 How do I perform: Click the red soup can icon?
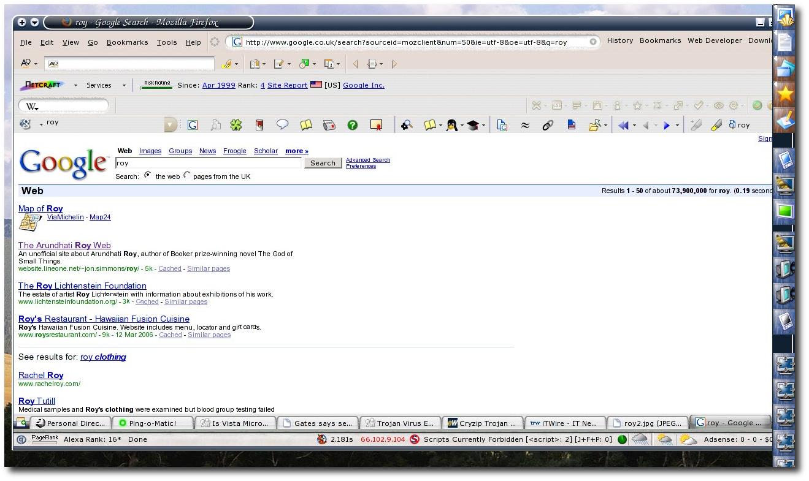pos(259,125)
